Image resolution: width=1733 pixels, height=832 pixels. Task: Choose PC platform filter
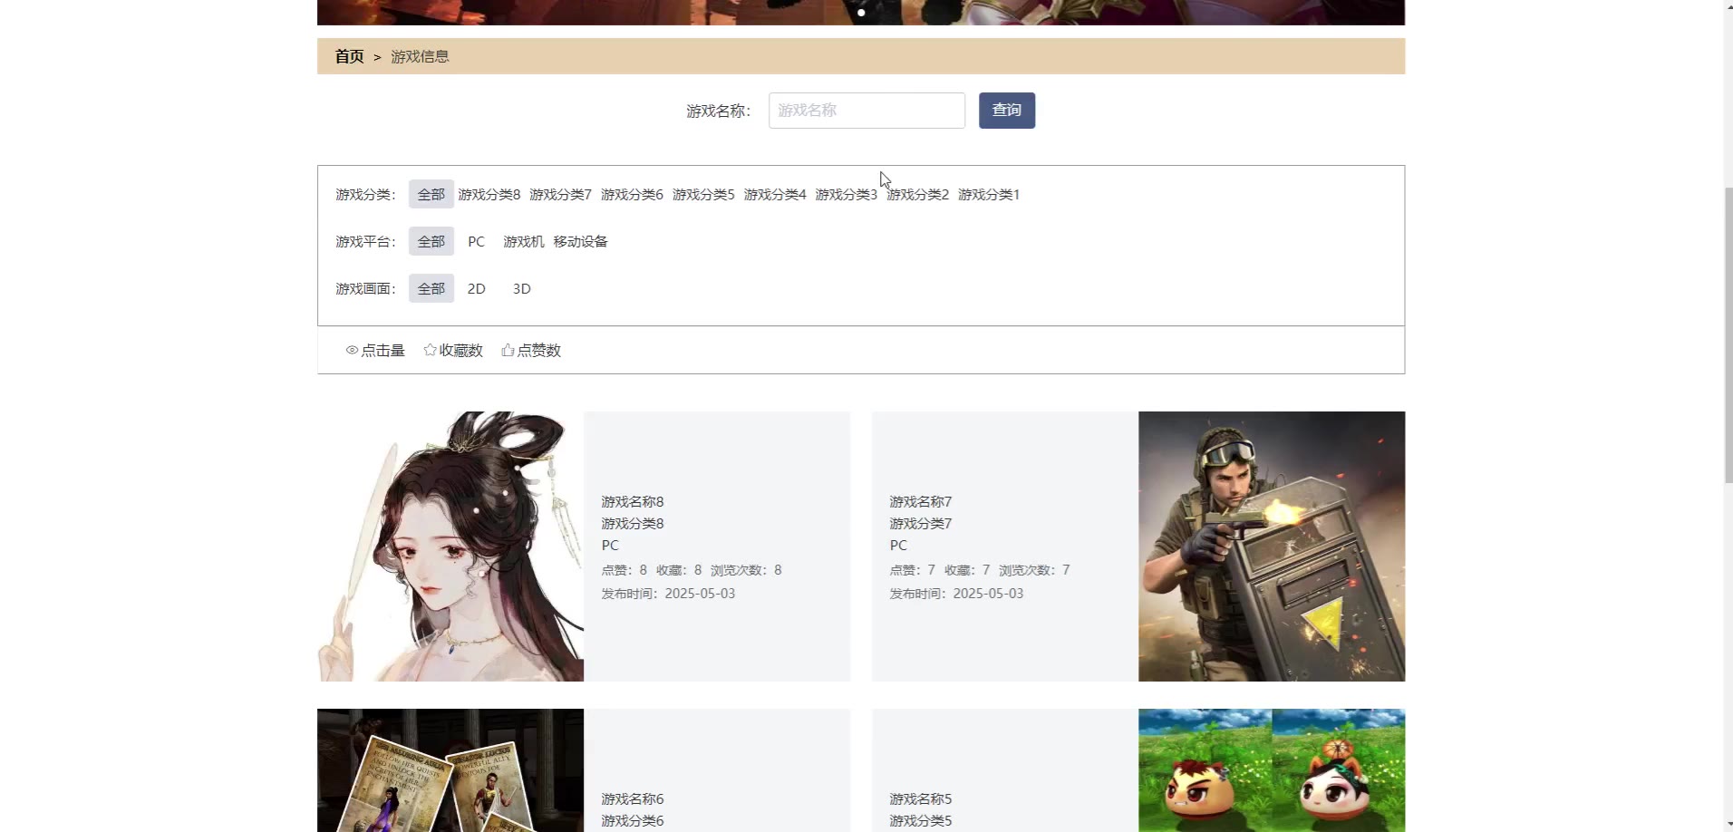476,241
